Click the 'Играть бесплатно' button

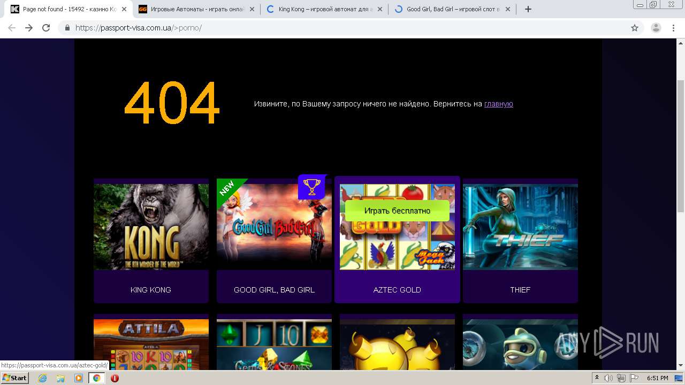[397, 211]
